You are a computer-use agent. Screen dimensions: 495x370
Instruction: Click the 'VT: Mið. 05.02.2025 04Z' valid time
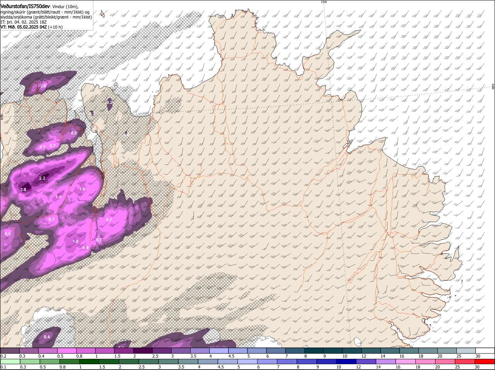point(23,27)
